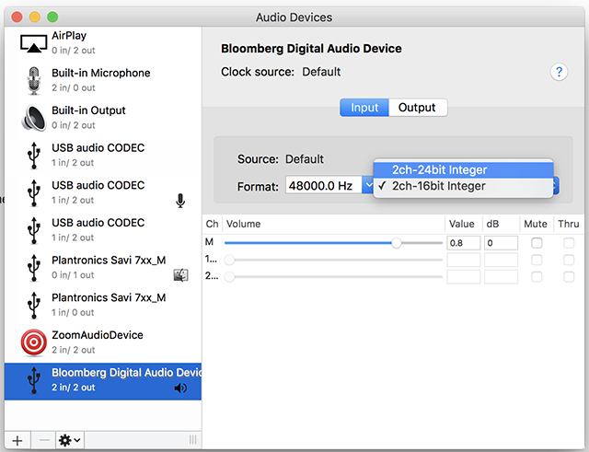Click the Value column header
This screenshot has height=452, width=589.
462,224
